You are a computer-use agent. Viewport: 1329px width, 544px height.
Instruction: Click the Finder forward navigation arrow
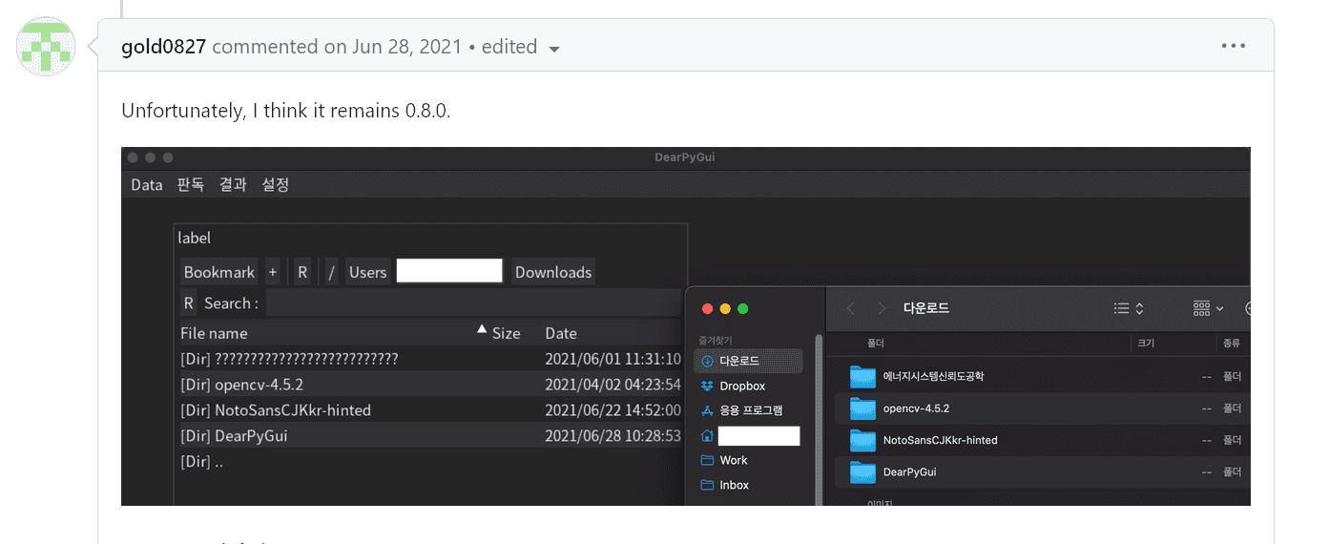[882, 308]
